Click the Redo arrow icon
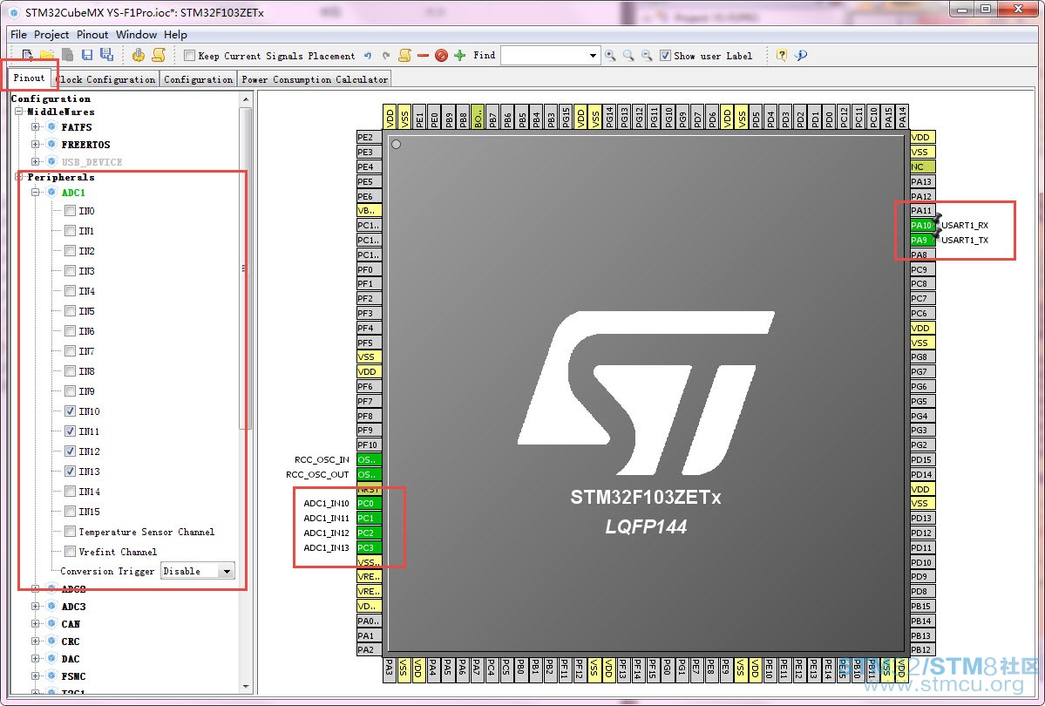 [386, 55]
